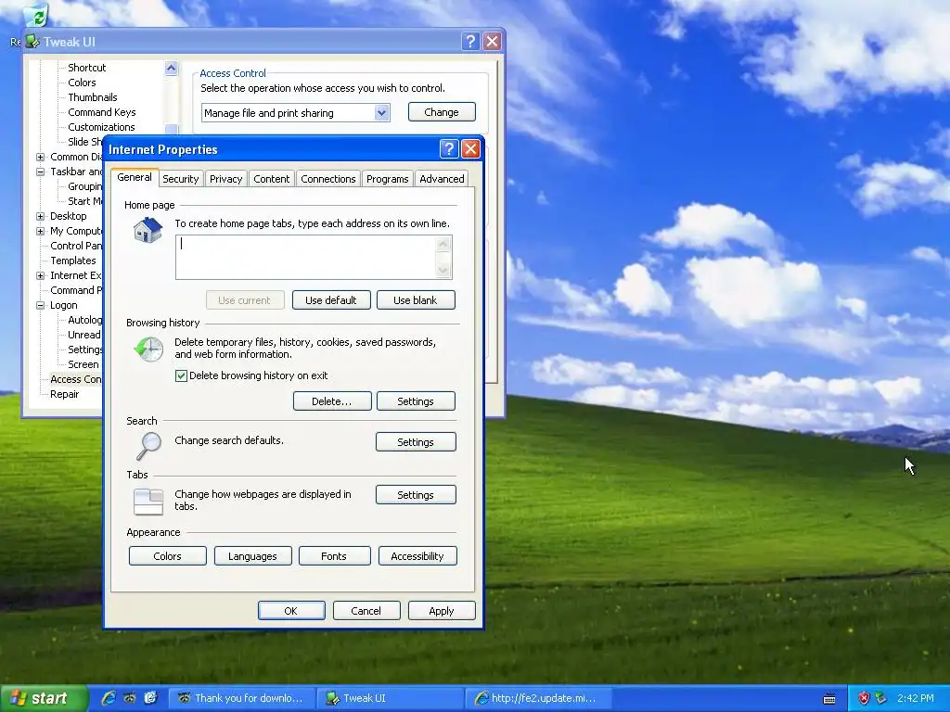This screenshot has height=712, width=950.
Task: Click the Change button in Tweak UI
Action: click(442, 112)
